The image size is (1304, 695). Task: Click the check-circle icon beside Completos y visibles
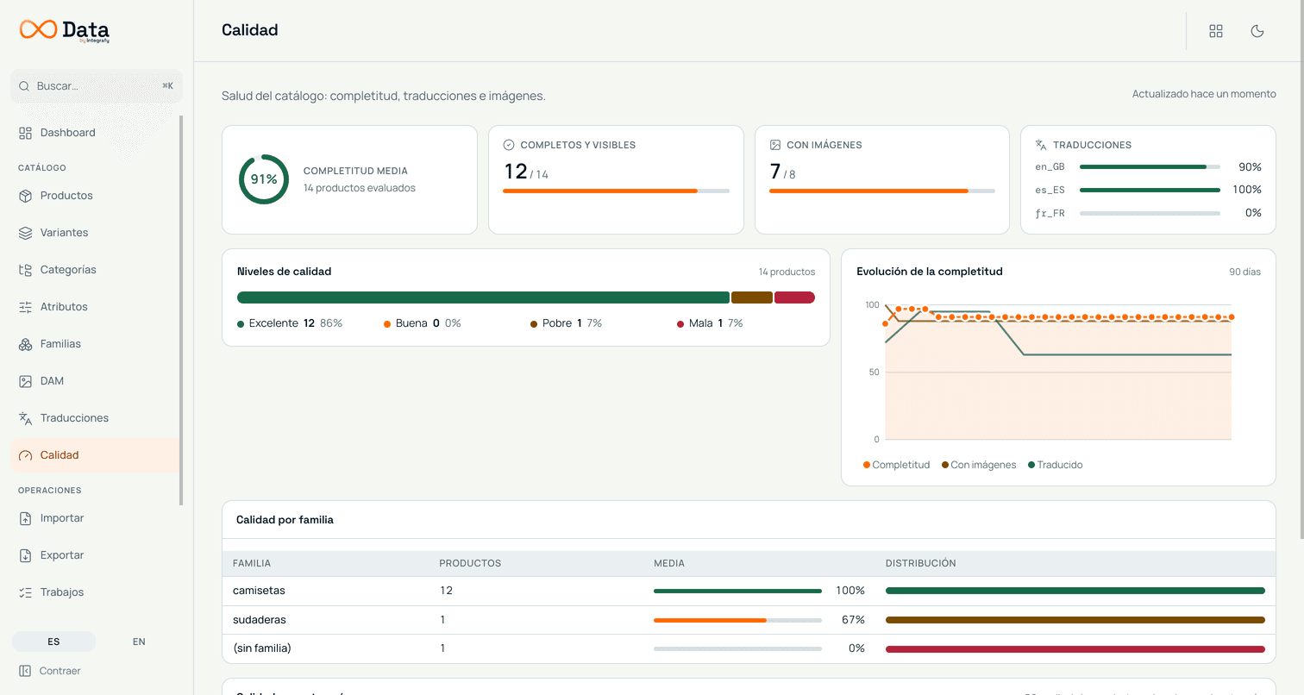(x=509, y=145)
